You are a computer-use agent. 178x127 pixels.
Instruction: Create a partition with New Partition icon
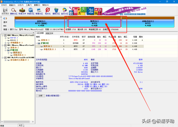coord(39,11)
